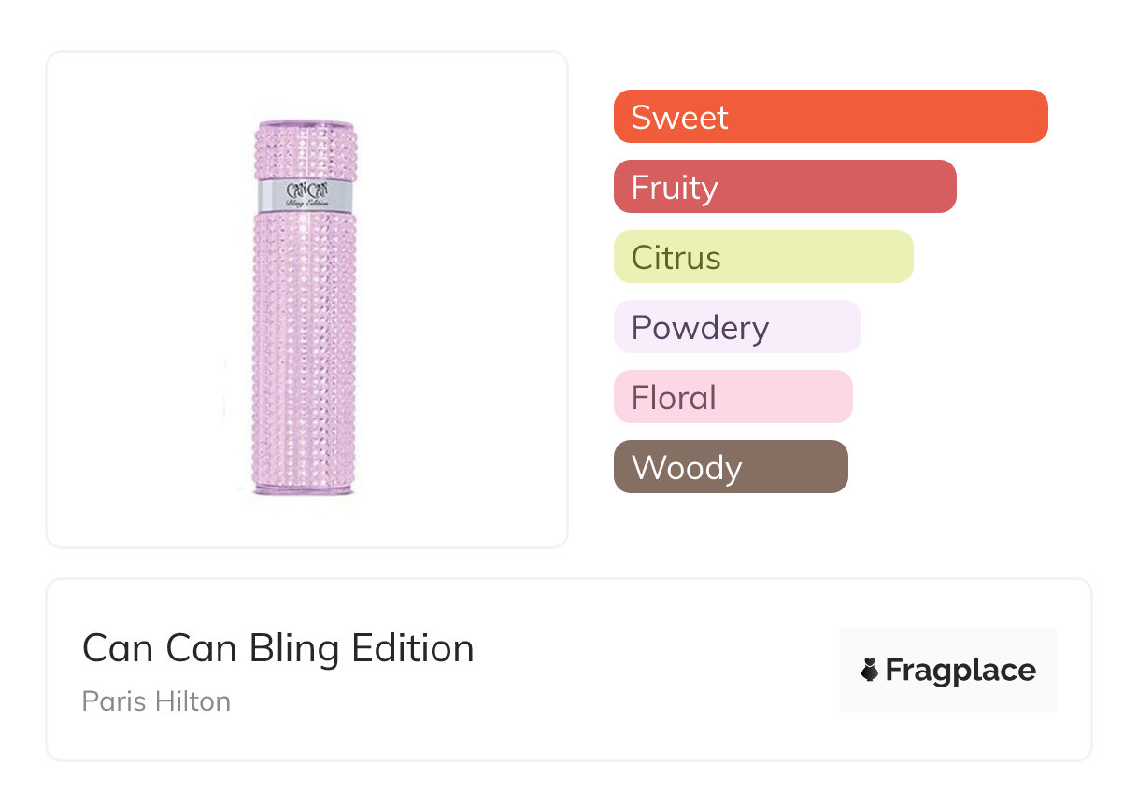
Task: Click the Fragplace wordmark text
Action: tap(960, 671)
